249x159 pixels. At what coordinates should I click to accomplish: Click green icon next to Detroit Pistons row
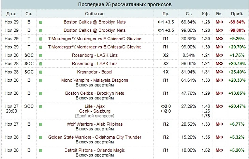(41, 150)
